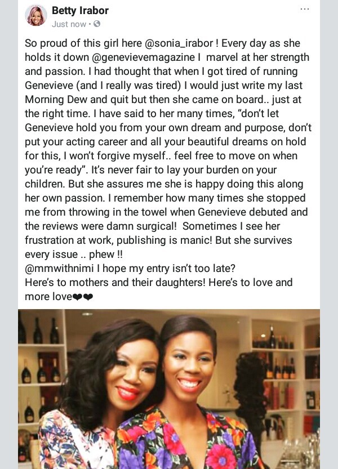Tap the face of the woman with the bun hairstyle
The height and width of the screenshot is (469, 338).
coord(189,362)
